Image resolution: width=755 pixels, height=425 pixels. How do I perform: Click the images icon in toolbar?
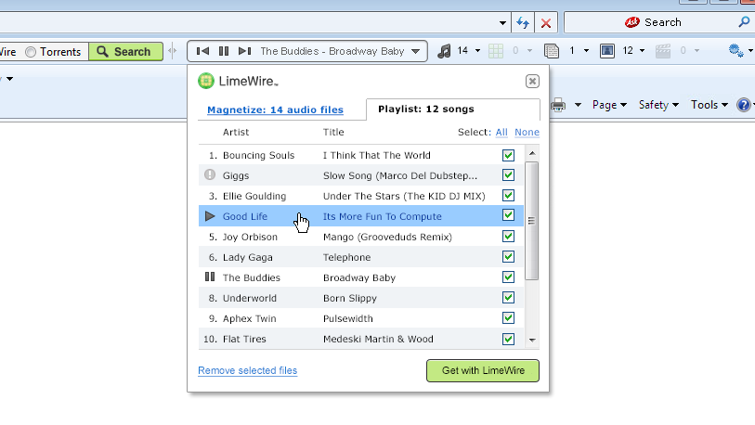[607, 51]
